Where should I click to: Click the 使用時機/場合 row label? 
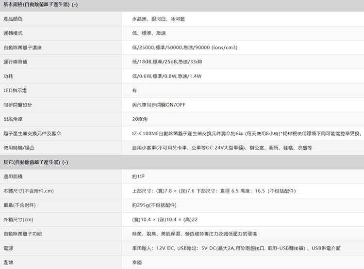click(19, 147)
